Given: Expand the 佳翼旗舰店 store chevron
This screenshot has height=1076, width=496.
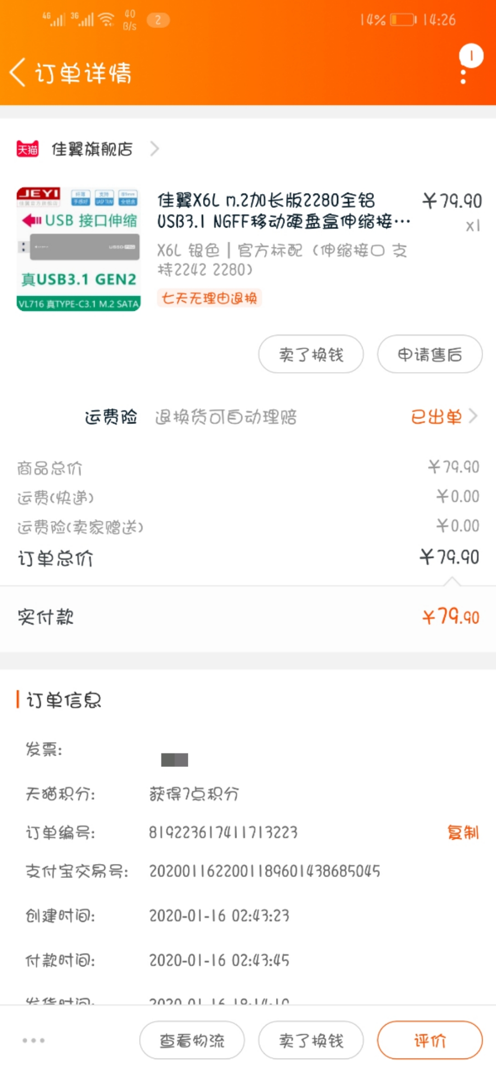Looking at the screenshot, I should click(155, 149).
